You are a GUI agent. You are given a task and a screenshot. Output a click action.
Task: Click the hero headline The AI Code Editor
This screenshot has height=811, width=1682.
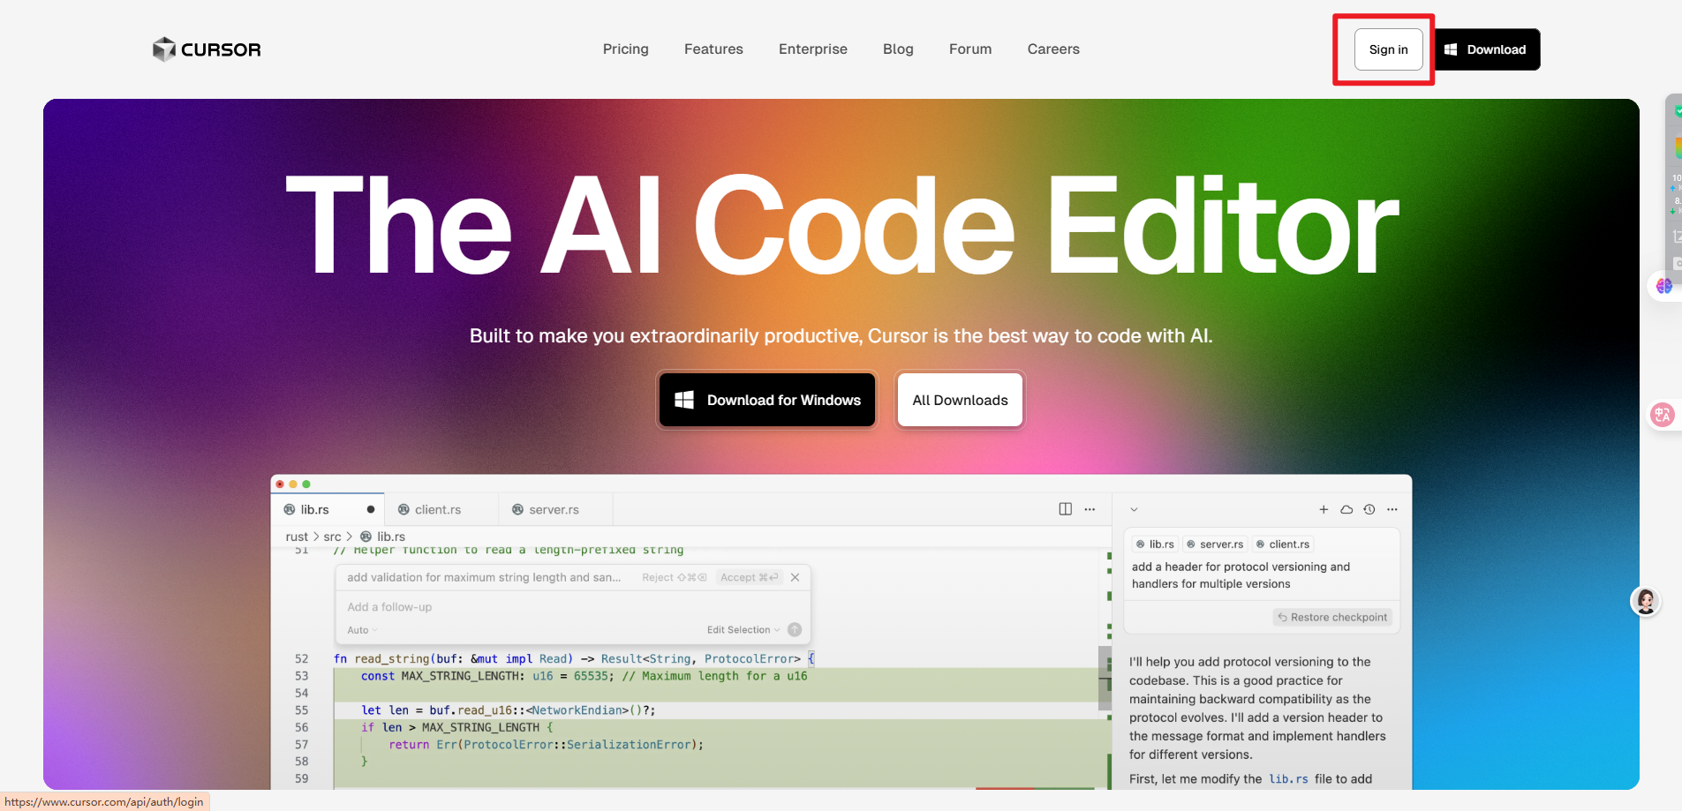pyautogui.click(x=842, y=225)
